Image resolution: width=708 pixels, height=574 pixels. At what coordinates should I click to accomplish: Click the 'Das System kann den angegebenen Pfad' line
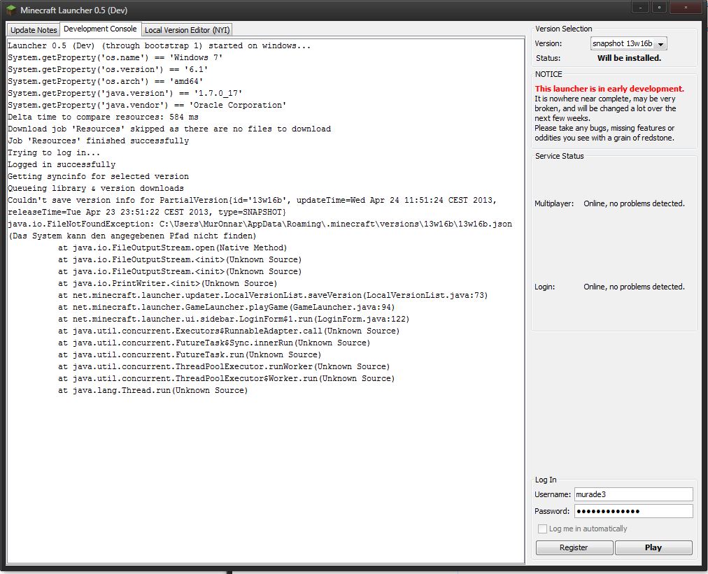[132, 236]
